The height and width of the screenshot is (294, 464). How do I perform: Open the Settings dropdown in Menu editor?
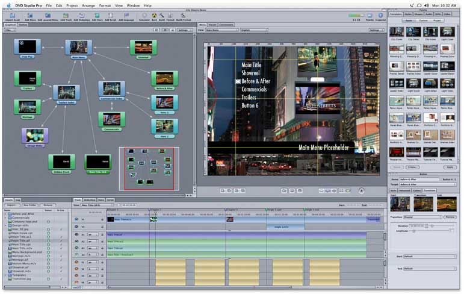[x=376, y=30]
